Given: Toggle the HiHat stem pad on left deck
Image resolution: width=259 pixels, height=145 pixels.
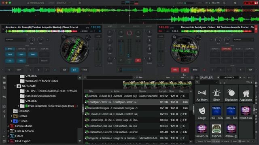Looking at the screenshot, I should [21, 61].
